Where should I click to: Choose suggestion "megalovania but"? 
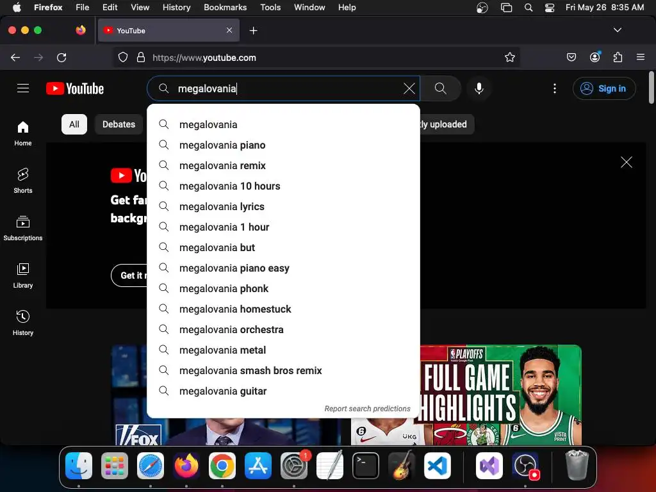(x=283, y=248)
